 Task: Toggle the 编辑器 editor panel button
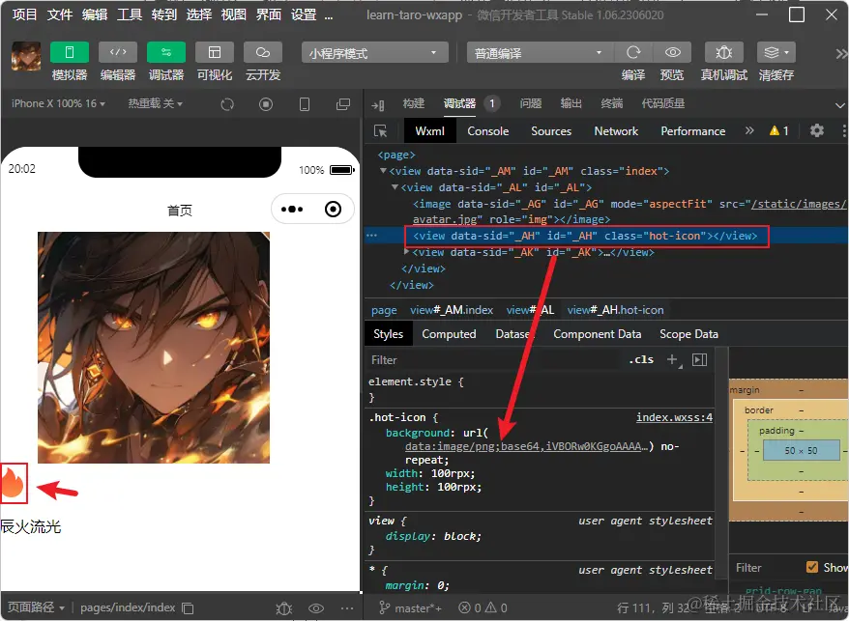point(118,52)
